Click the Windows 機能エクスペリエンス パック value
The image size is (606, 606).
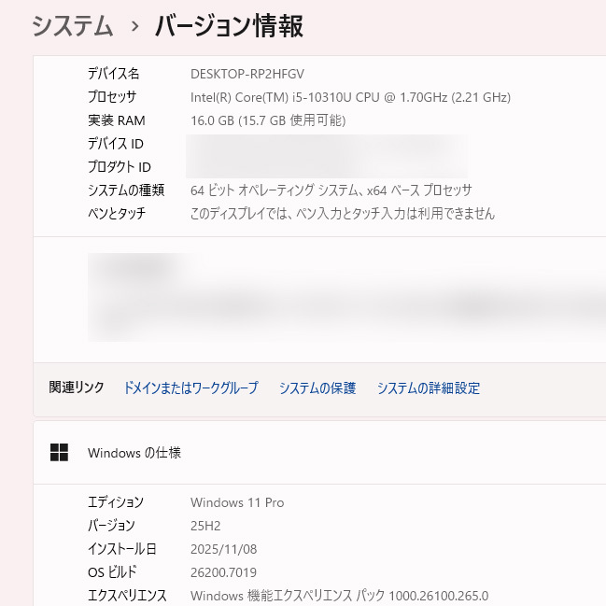pyautogui.click(x=339, y=596)
